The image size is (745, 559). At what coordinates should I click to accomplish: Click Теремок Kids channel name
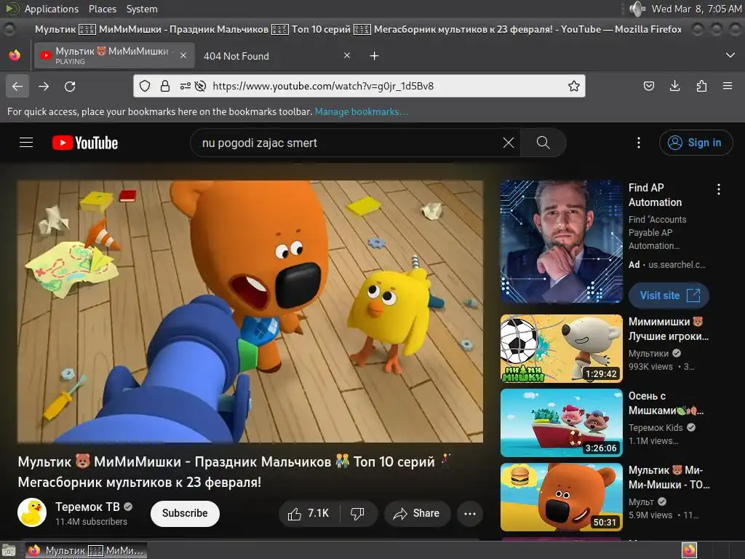click(656, 428)
